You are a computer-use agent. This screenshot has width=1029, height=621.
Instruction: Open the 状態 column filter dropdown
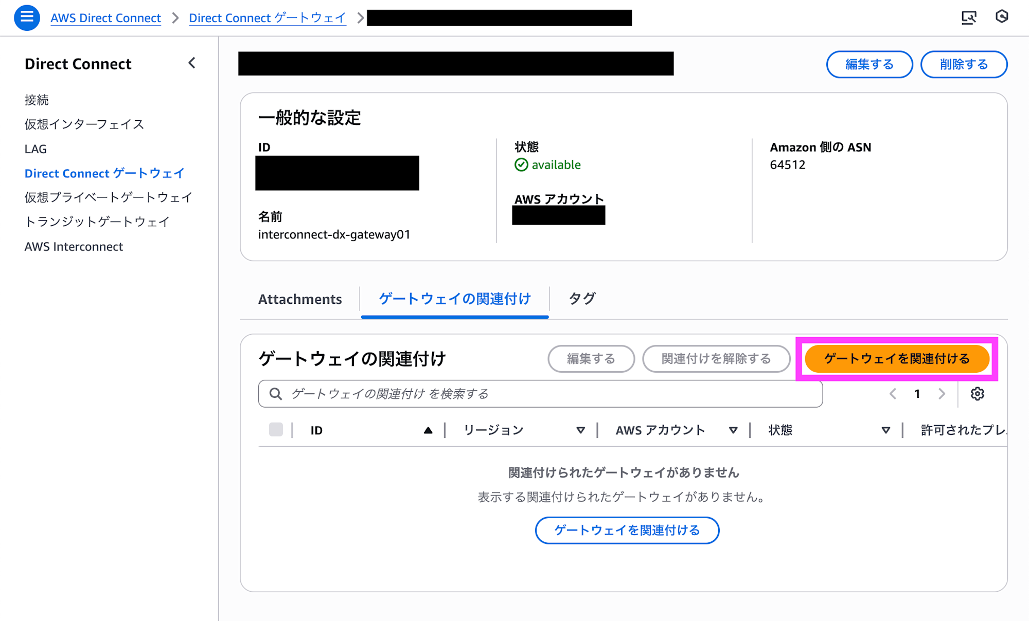[885, 430]
